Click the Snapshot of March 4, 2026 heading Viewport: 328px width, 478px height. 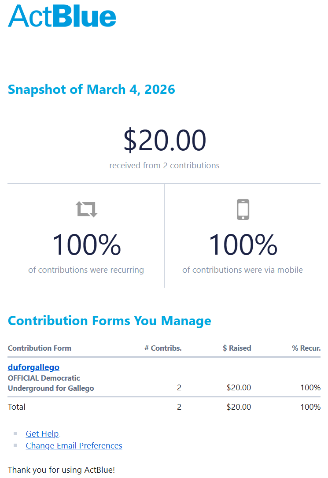[92, 89]
